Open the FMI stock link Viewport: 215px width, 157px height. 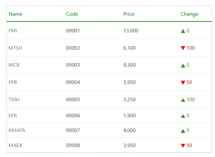pos(13,31)
